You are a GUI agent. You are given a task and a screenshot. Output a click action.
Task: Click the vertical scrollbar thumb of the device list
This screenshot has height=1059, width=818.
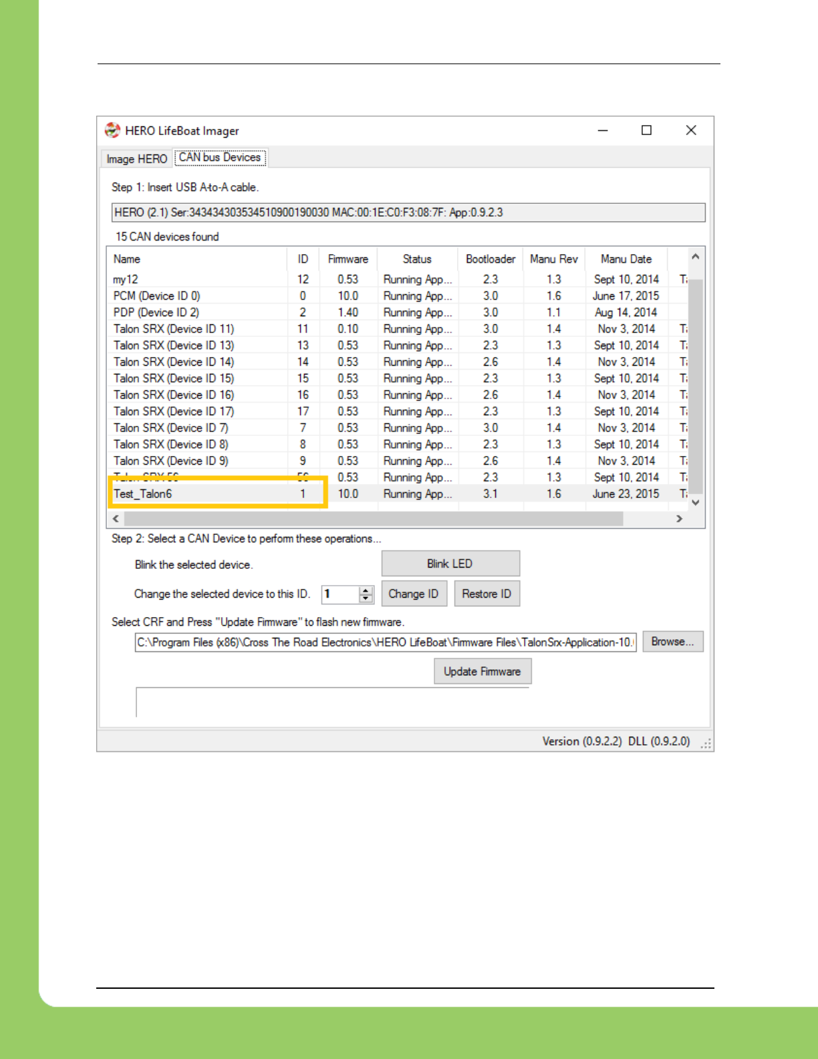tap(696, 386)
